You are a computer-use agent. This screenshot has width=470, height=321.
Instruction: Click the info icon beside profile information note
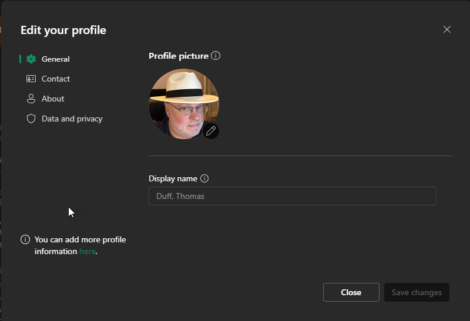25,239
